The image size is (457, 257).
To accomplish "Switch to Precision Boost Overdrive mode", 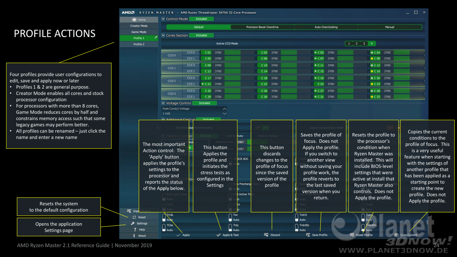I will point(262,27).
